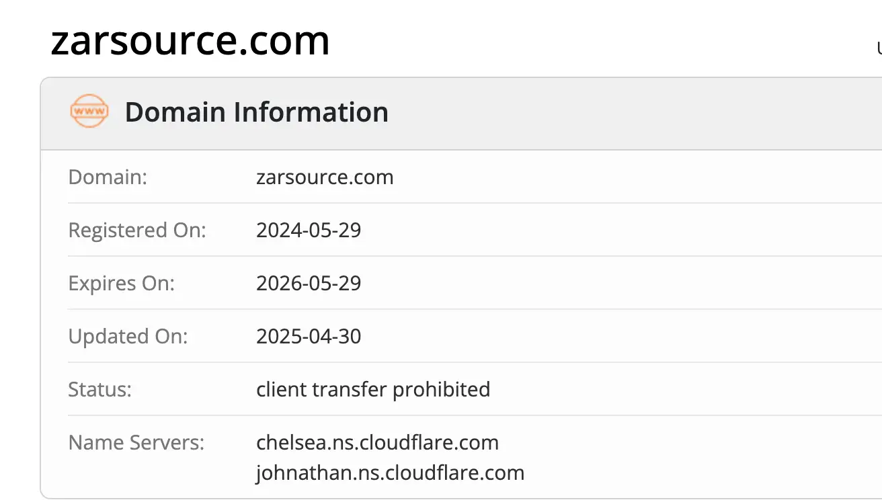The width and height of the screenshot is (882, 500).
Task: Click the Status row label
Action: (99, 389)
